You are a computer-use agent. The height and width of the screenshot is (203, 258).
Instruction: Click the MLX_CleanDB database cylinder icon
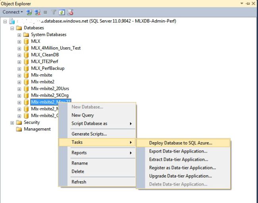click(x=26, y=55)
